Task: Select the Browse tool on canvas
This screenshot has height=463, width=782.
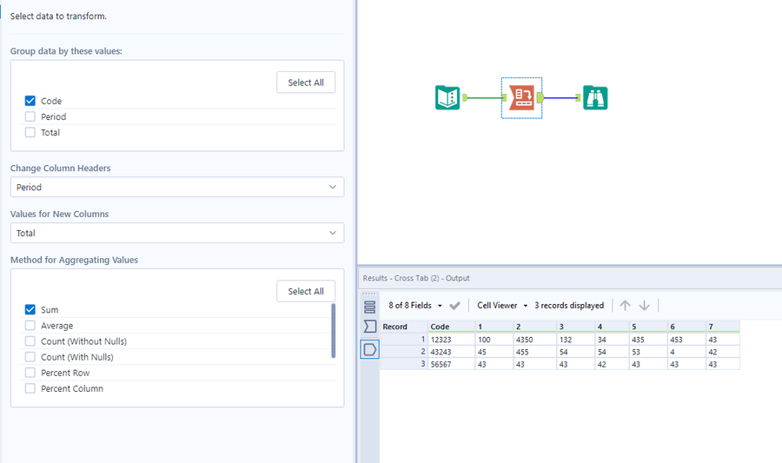Action: click(595, 97)
